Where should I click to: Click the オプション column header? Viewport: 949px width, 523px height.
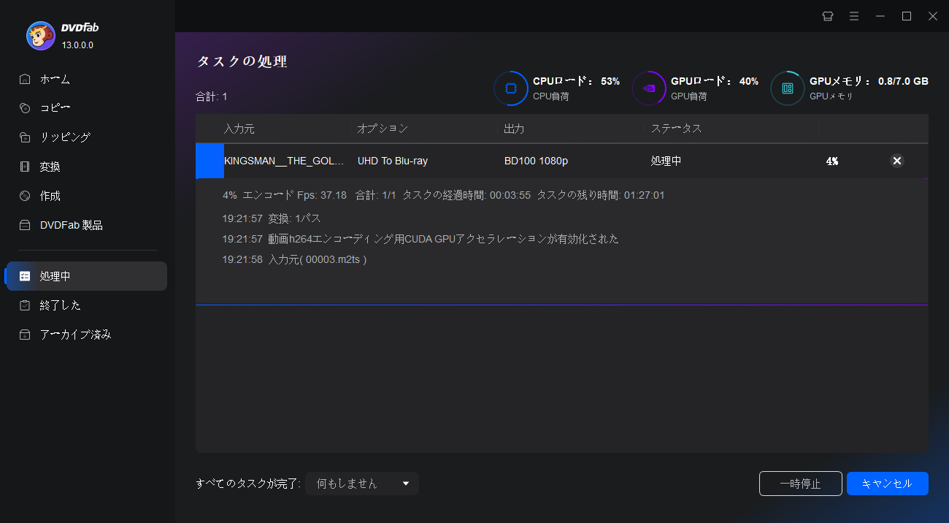(383, 129)
